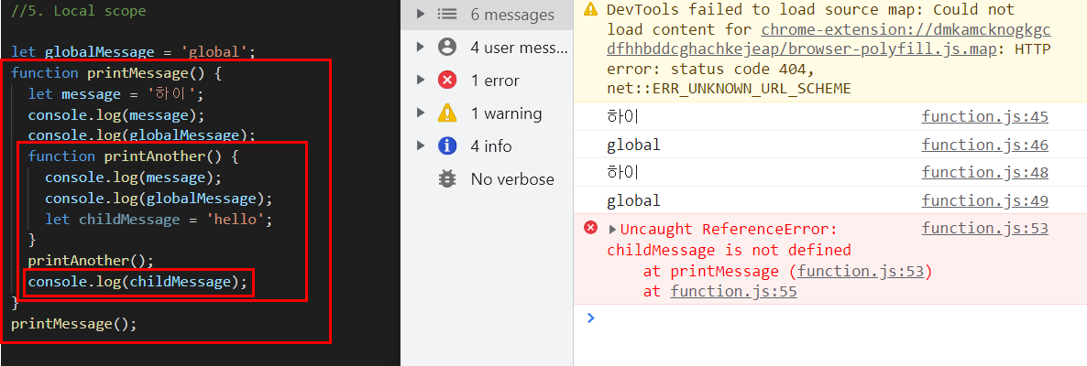
Task: Click the red error circle icon in the sidebar
Action: click(448, 81)
